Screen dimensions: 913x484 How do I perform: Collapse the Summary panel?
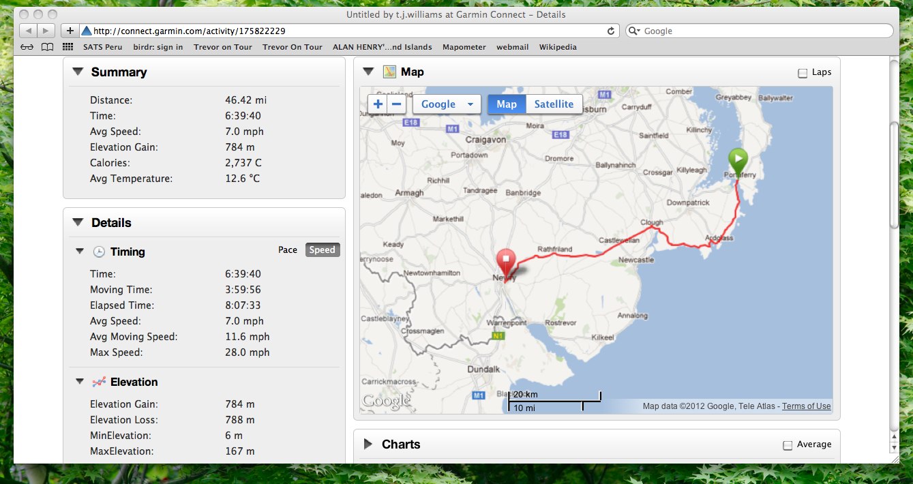[78, 72]
